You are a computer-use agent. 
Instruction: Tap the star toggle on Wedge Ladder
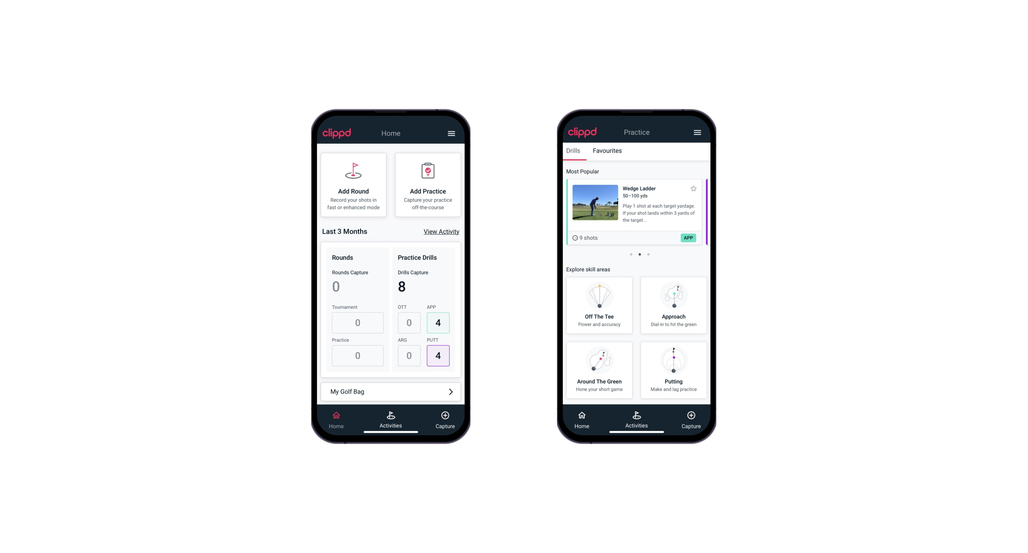[694, 188]
